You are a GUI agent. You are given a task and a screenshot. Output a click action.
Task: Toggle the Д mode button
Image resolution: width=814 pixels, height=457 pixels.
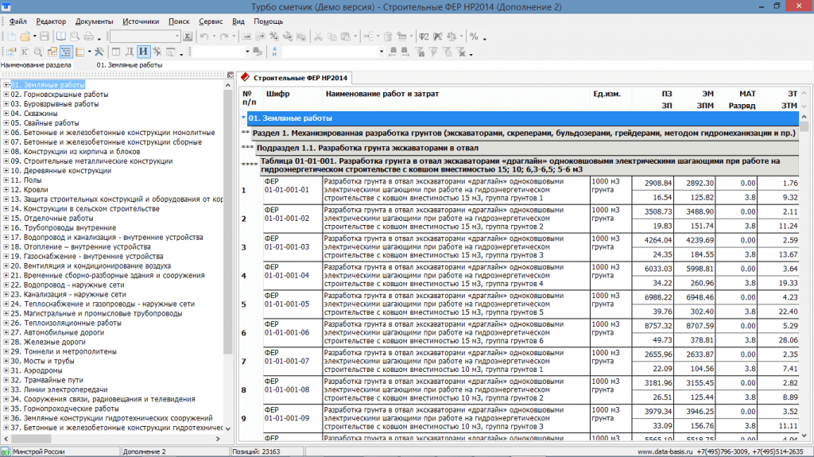[x=130, y=52]
